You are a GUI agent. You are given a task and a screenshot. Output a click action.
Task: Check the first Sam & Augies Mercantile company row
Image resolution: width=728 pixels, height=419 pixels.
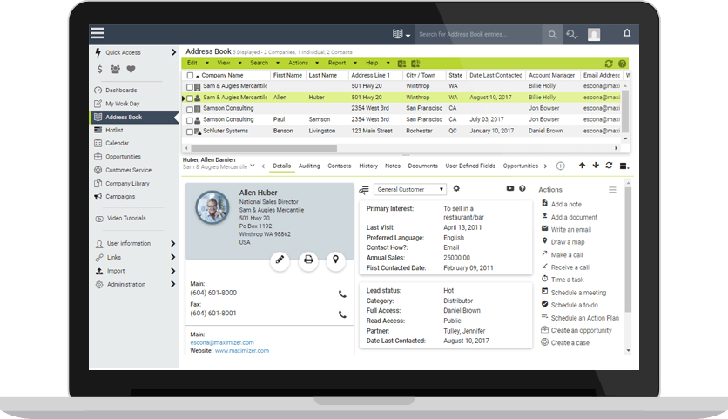click(190, 87)
